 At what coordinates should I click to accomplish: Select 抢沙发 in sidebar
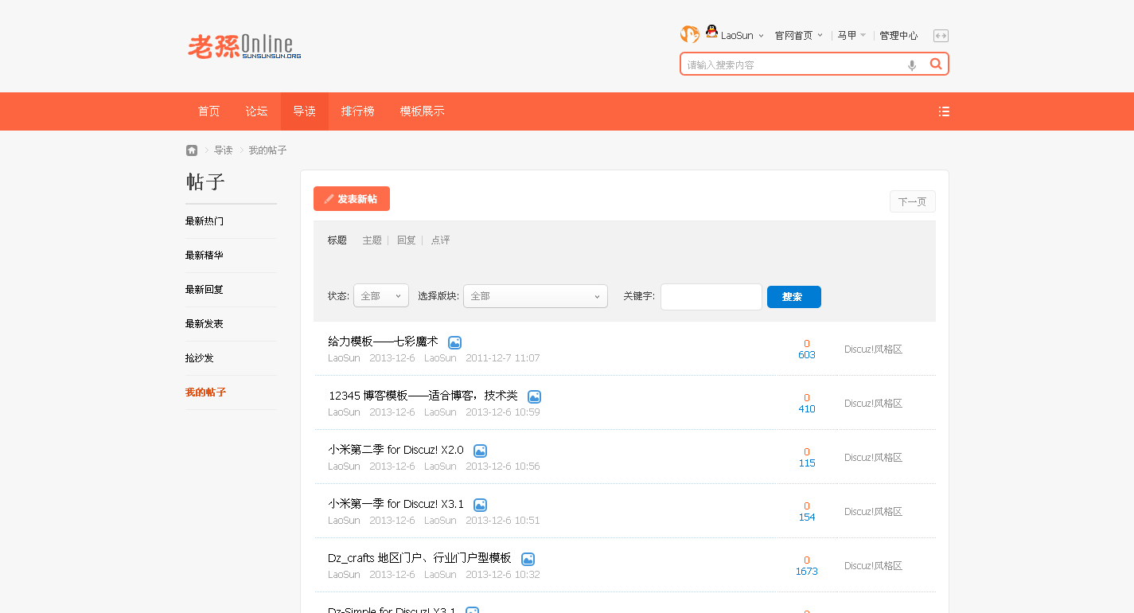(200, 358)
